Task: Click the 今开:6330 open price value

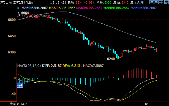Action: click(103, 2)
